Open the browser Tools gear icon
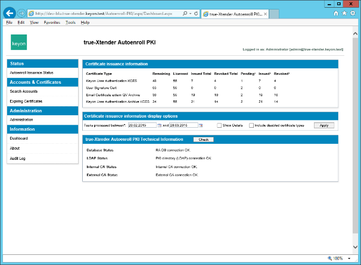The image size is (361, 265). tap(353, 13)
